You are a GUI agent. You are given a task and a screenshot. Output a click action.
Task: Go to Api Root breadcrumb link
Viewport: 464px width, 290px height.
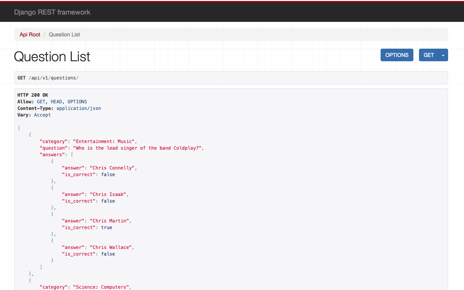point(30,34)
